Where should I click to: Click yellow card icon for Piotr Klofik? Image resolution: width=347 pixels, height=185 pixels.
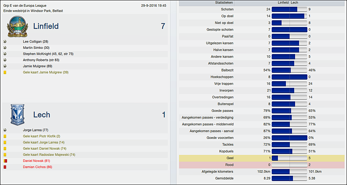[5, 136]
